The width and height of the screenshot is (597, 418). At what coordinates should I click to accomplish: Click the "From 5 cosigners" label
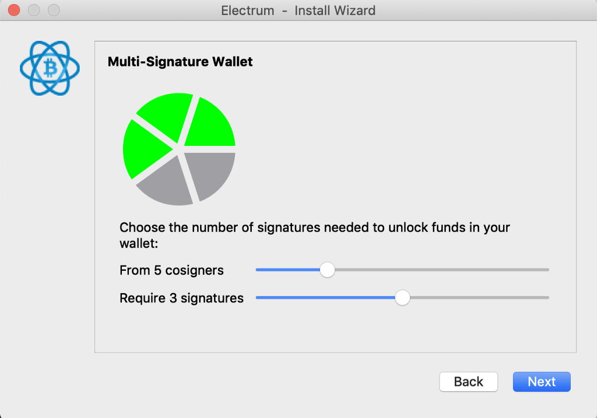[171, 270]
